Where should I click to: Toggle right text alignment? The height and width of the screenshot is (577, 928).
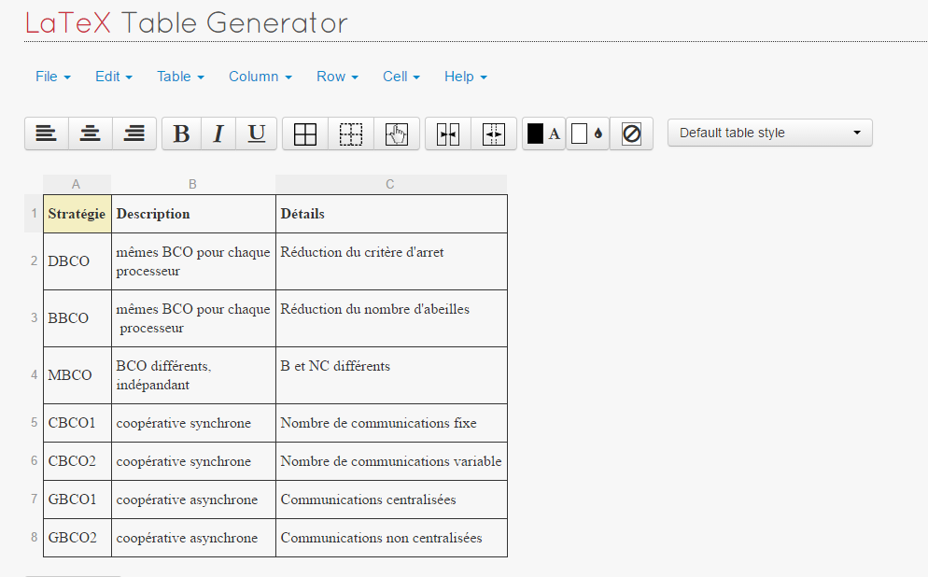pos(134,133)
